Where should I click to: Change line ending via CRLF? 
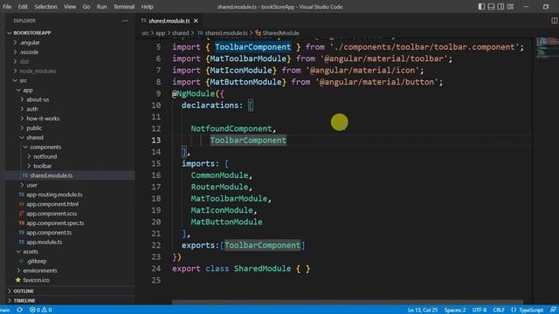pos(499,310)
